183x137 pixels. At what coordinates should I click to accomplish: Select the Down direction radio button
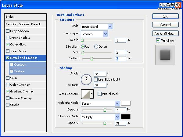click(x=96, y=47)
